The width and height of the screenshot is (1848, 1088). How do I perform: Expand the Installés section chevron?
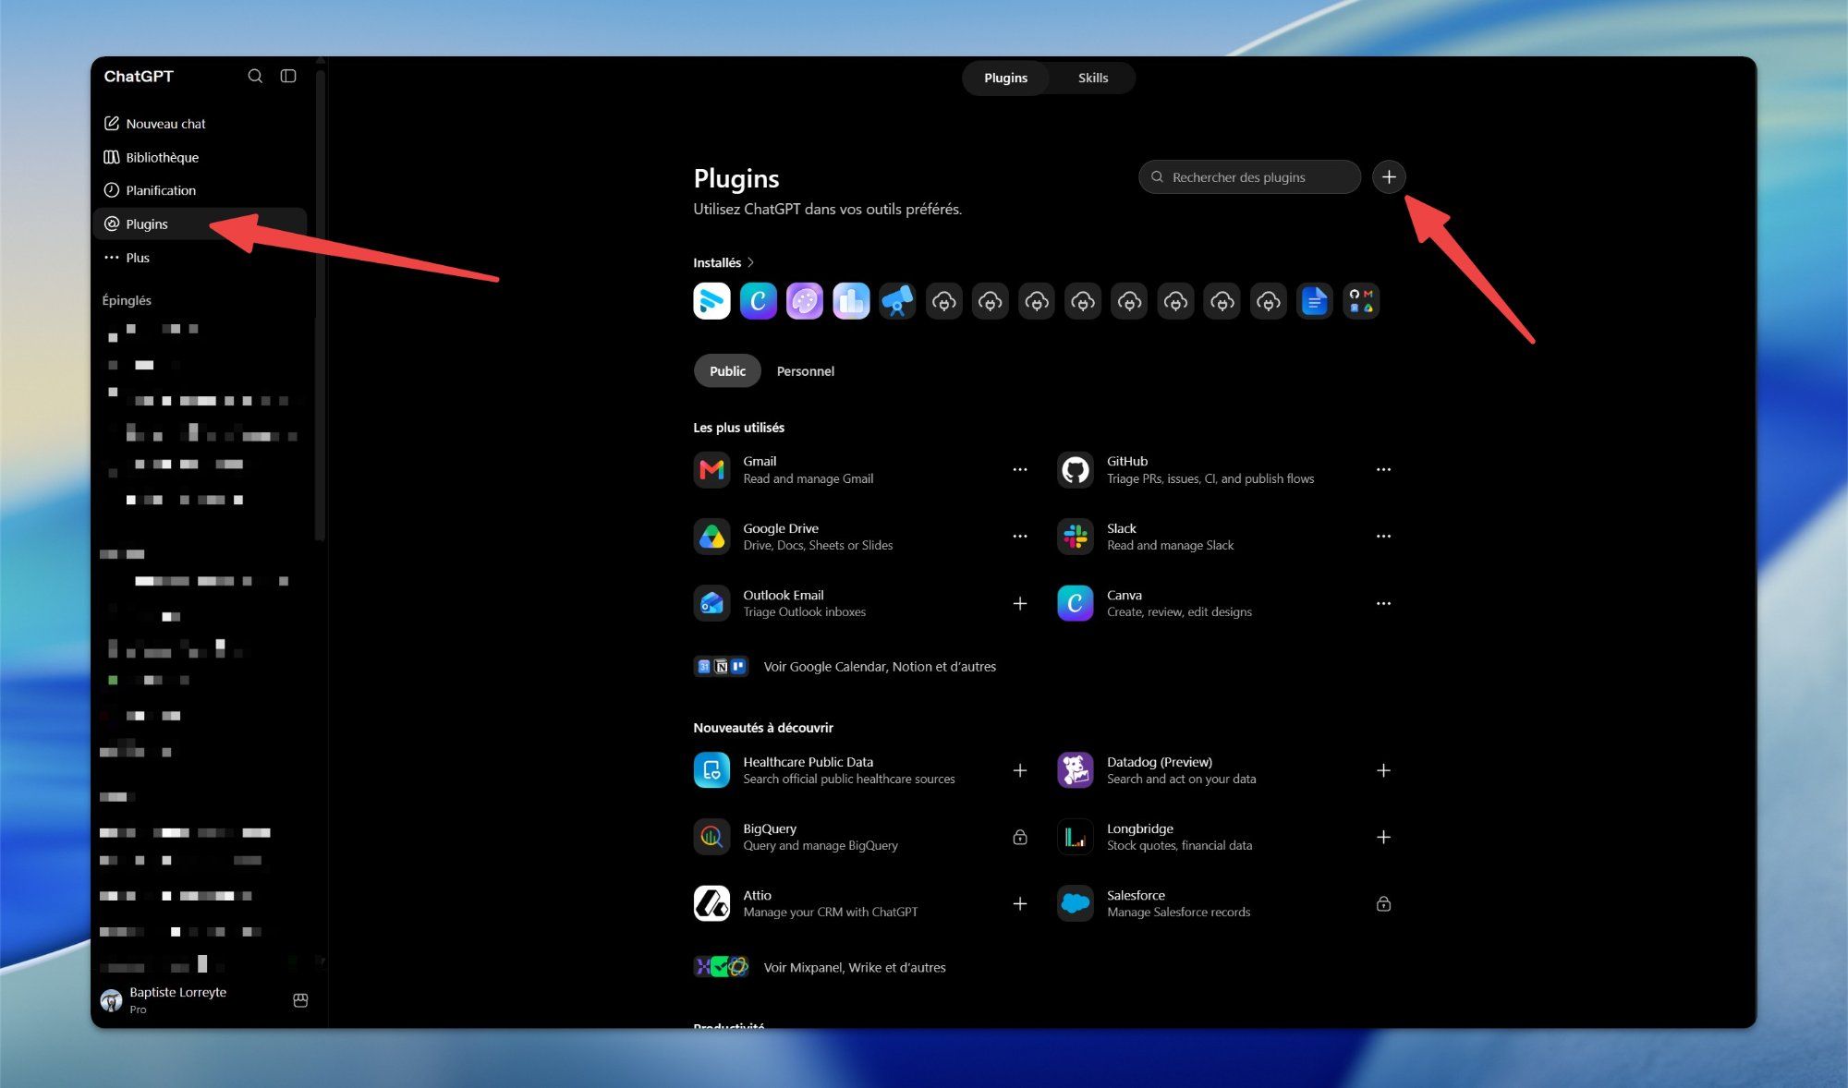[750, 262]
